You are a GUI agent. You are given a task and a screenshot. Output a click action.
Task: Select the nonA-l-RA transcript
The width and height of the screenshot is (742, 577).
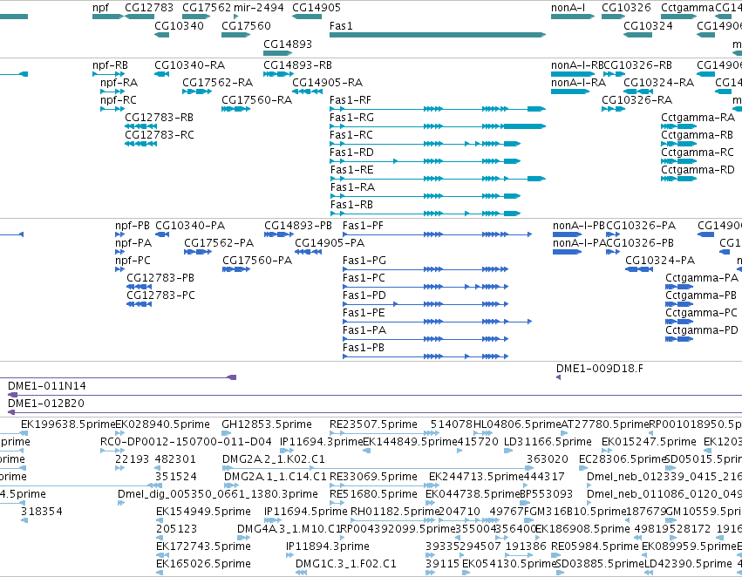coord(570,92)
